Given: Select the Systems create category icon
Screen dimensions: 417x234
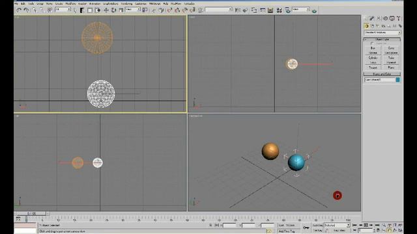Looking at the screenshot, I should [399, 26].
